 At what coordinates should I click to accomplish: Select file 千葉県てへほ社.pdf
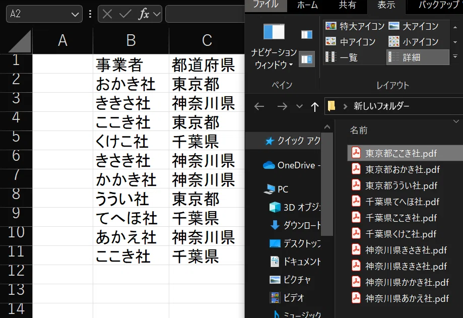[x=395, y=202]
